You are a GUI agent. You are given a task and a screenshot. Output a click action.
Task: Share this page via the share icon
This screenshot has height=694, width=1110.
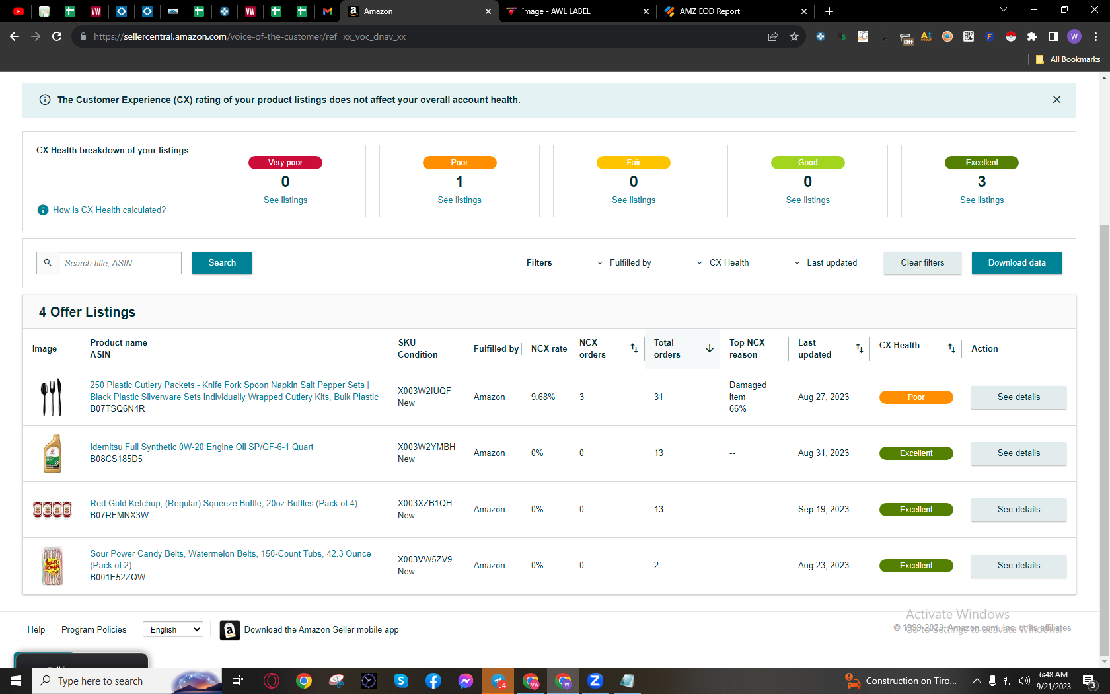773,36
